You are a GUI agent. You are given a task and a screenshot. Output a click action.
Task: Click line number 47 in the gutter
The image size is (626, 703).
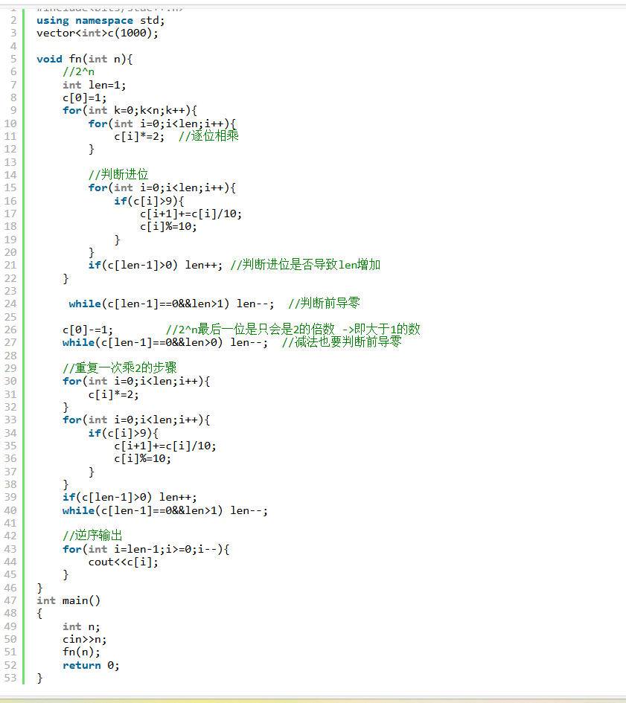point(12,600)
